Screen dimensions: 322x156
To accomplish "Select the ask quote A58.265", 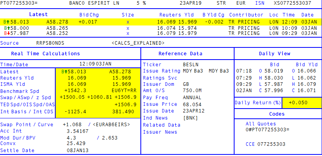I will point(57,28).
